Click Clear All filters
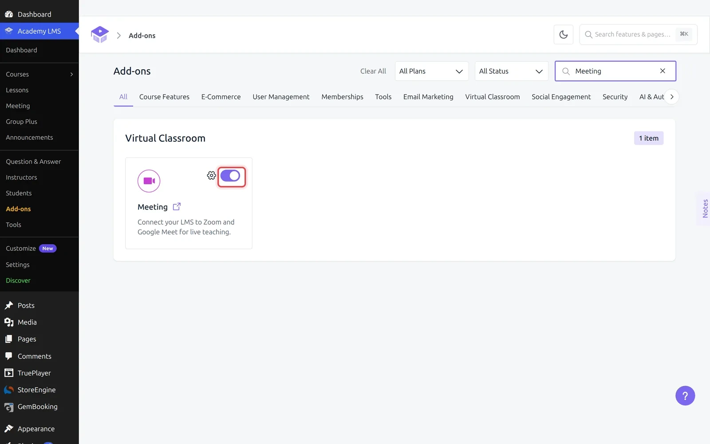 click(x=373, y=71)
